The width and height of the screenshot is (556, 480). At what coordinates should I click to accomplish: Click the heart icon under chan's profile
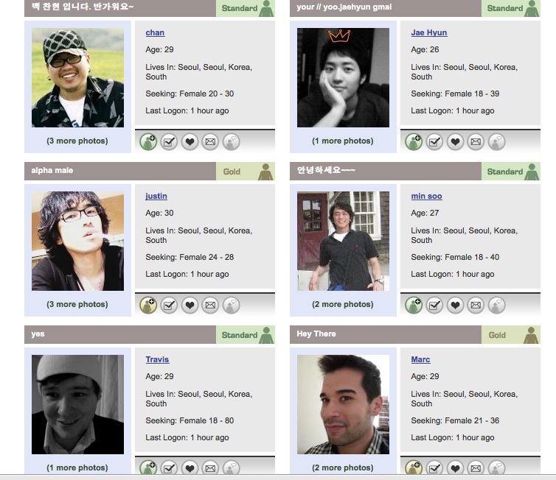pyautogui.click(x=190, y=142)
